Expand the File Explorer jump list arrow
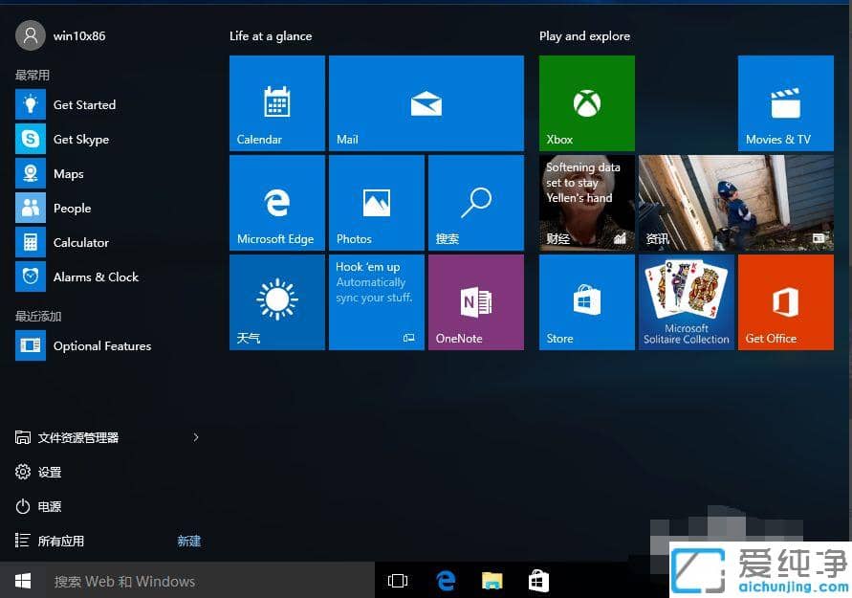852x598 pixels. [196, 437]
